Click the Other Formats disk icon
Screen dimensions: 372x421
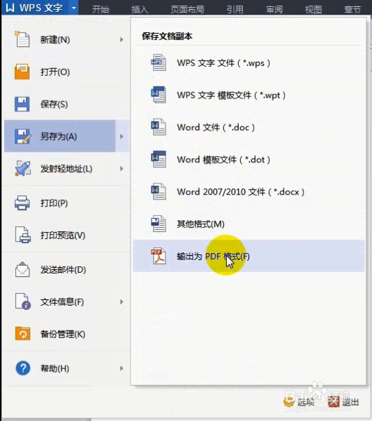click(158, 224)
